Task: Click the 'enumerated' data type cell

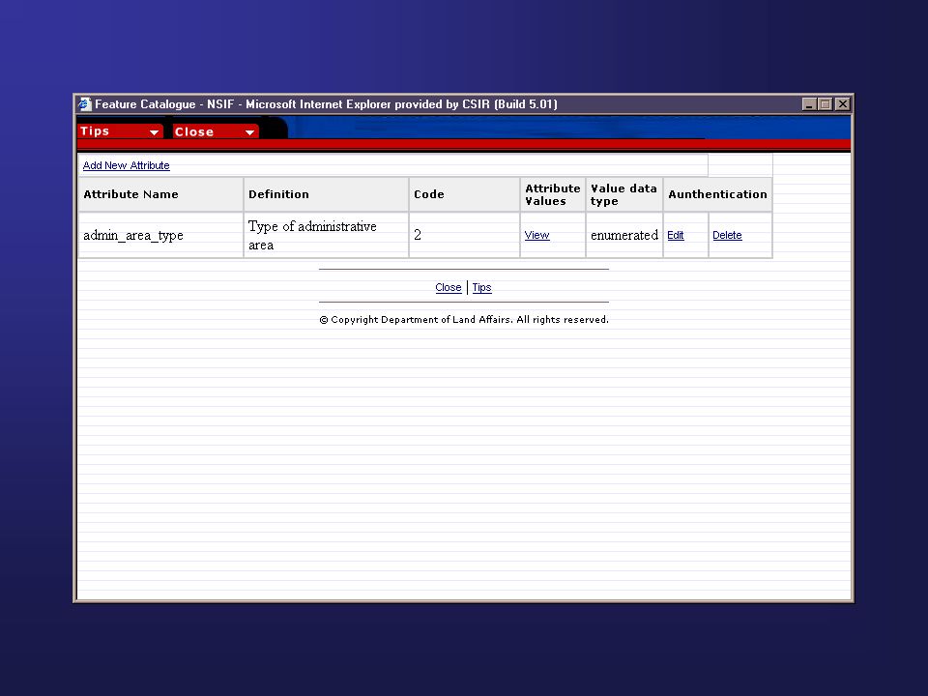Action: 624,236
